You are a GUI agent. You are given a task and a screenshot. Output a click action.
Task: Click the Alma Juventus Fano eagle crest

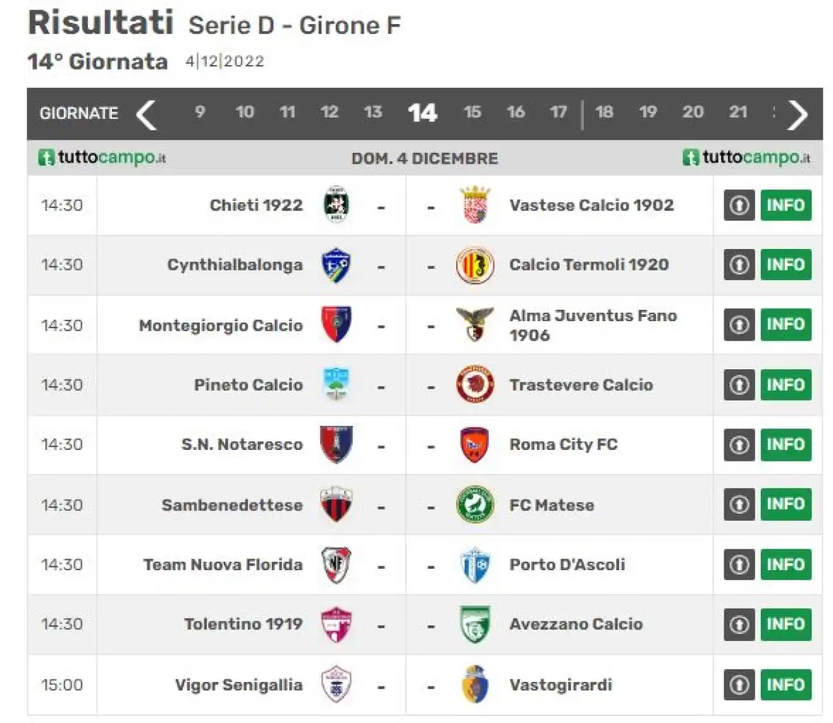click(x=475, y=324)
